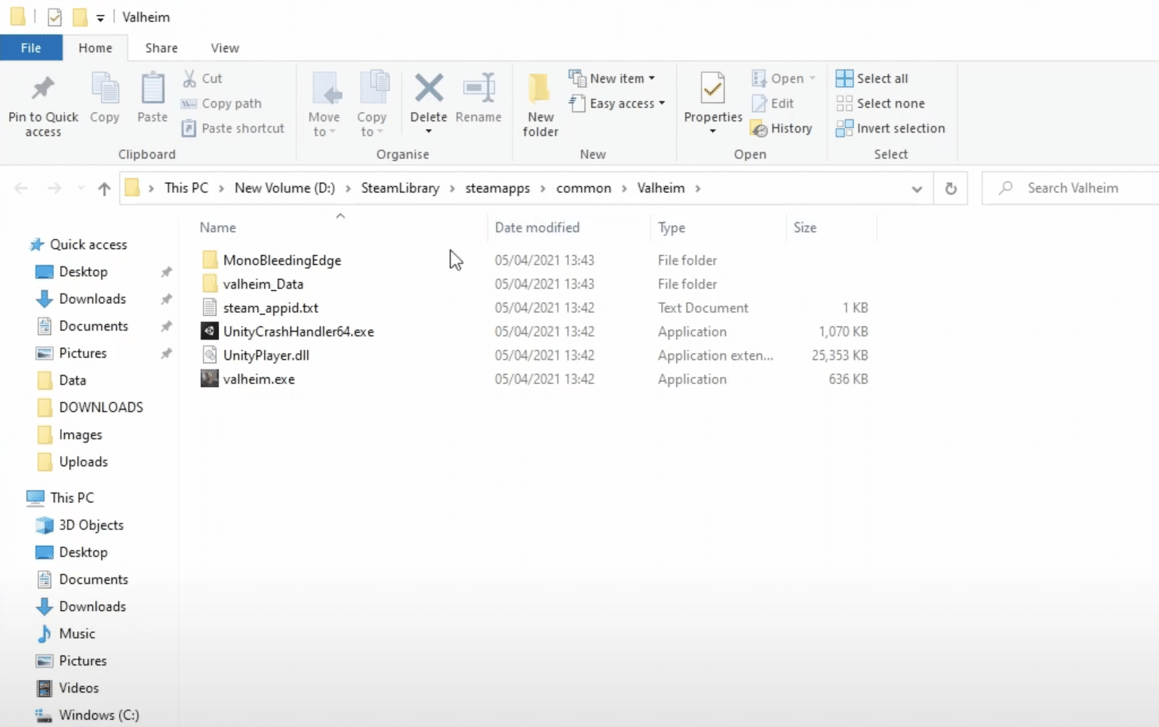Expand the Easy access dropdown
The width and height of the screenshot is (1159, 727).
(617, 103)
